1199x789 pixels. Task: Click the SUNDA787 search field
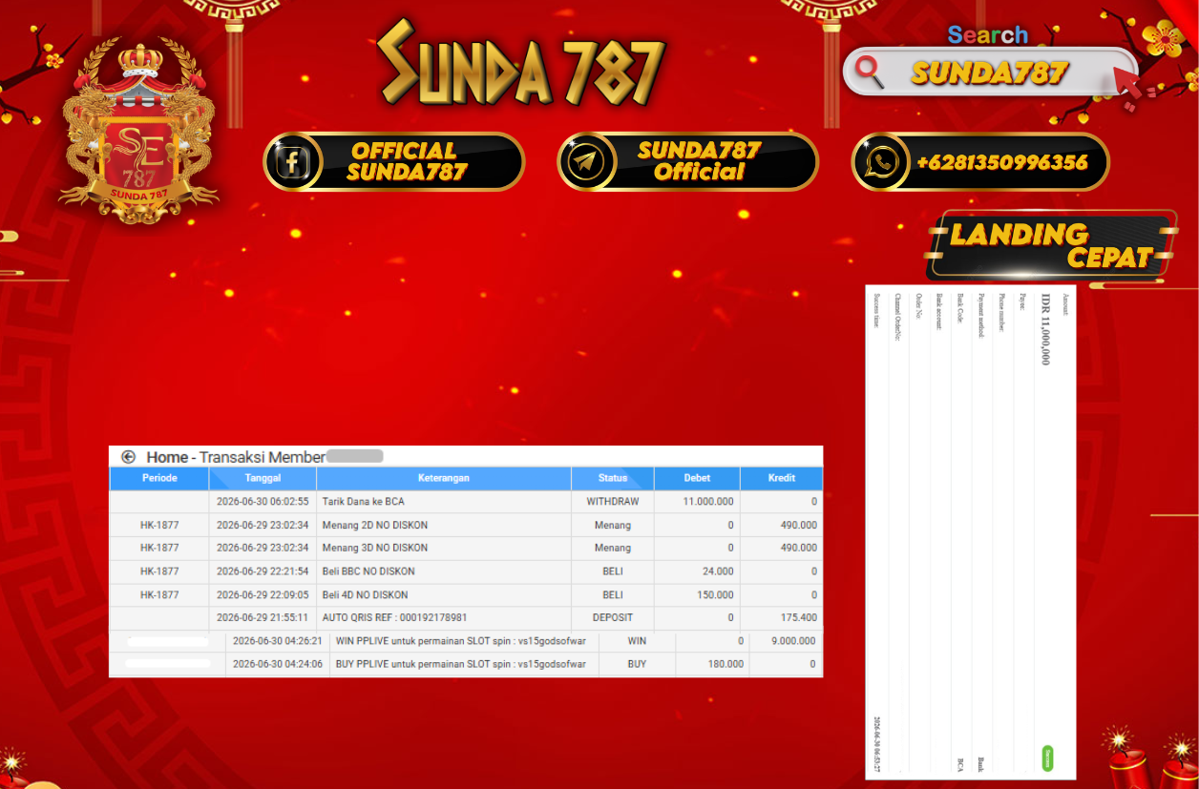pos(990,73)
